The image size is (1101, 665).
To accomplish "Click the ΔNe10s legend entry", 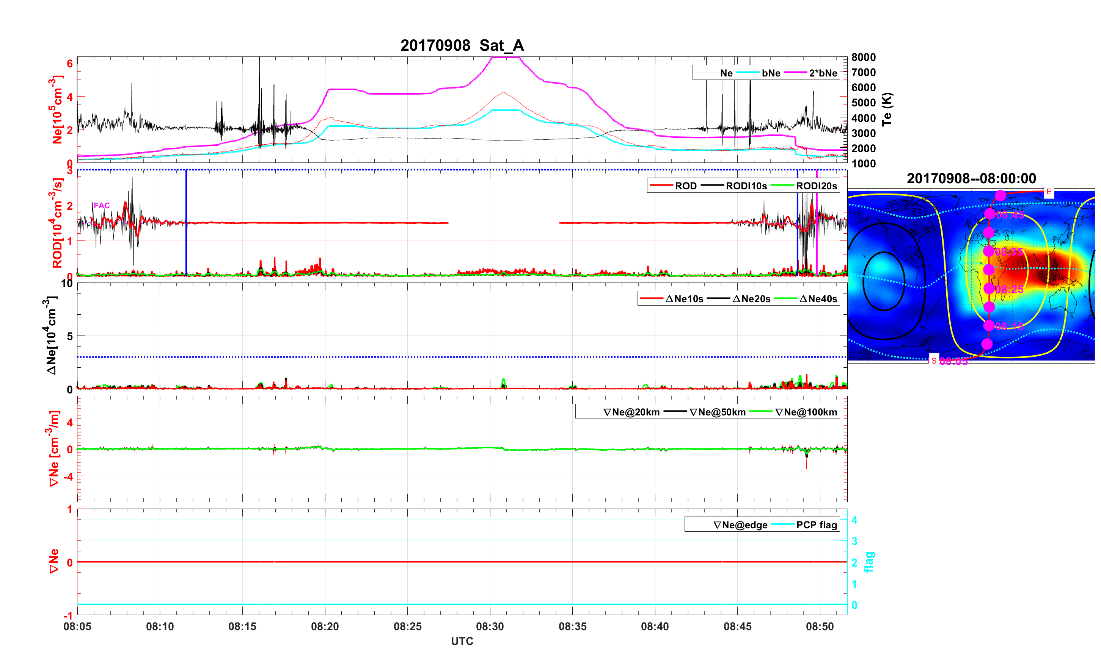I will pos(684,298).
